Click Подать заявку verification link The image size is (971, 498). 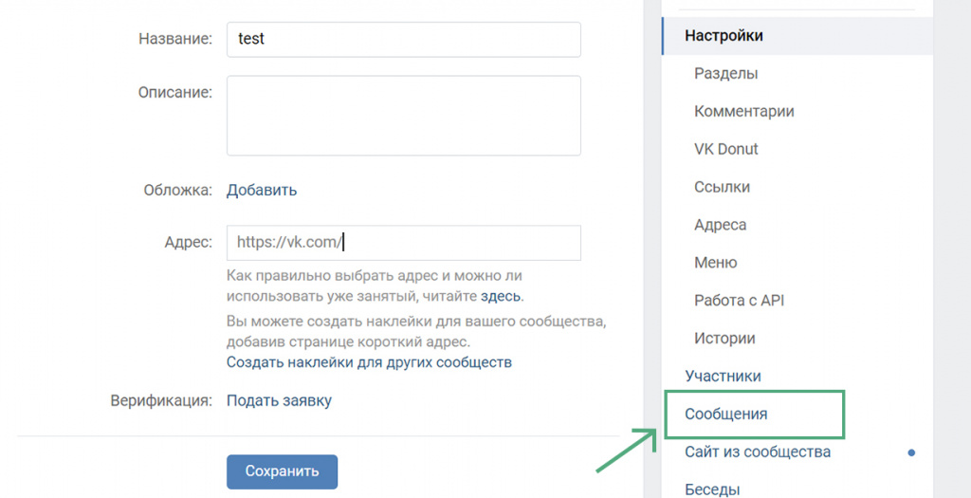click(279, 400)
